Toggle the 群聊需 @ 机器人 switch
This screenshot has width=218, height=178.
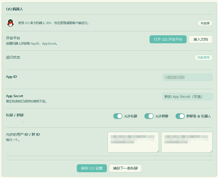(180, 116)
